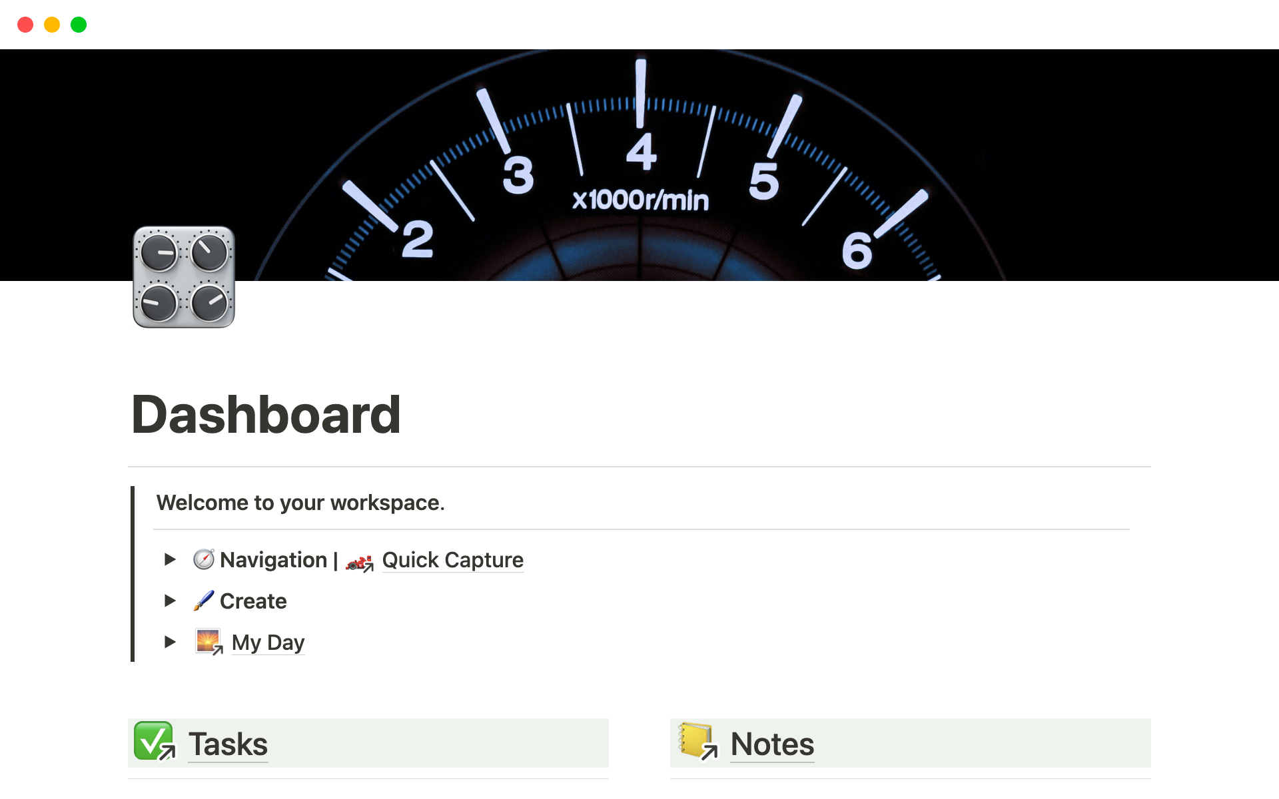This screenshot has width=1279, height=799.
Task: Open the Tasks page link
Action: tap(228, 744)
